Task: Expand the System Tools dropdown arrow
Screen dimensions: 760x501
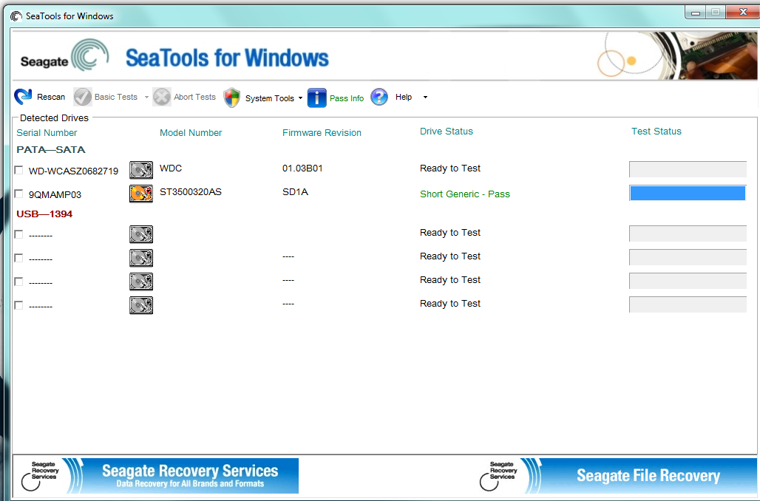Action: [300, 98]
